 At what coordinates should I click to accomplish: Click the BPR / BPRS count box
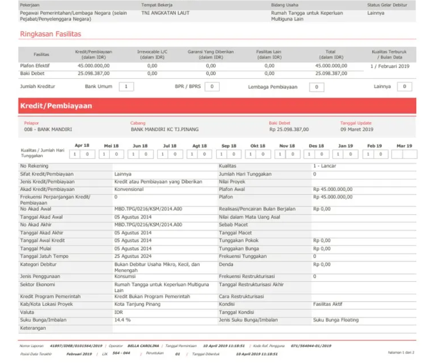[x=212, y=87]
